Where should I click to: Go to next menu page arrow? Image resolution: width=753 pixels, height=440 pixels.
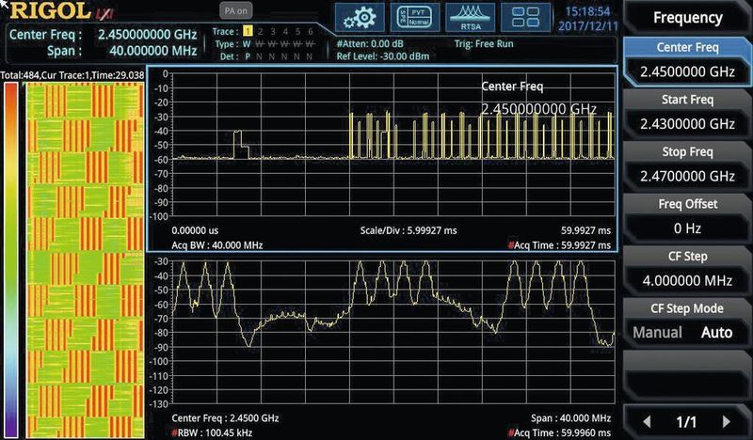point(726,422)
